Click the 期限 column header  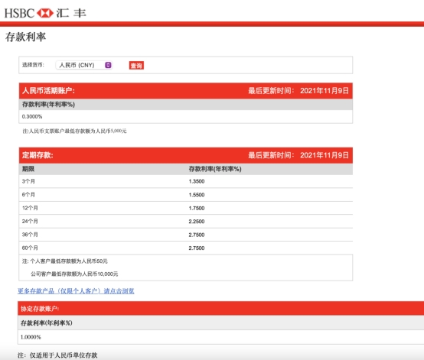tap(28, 169)
